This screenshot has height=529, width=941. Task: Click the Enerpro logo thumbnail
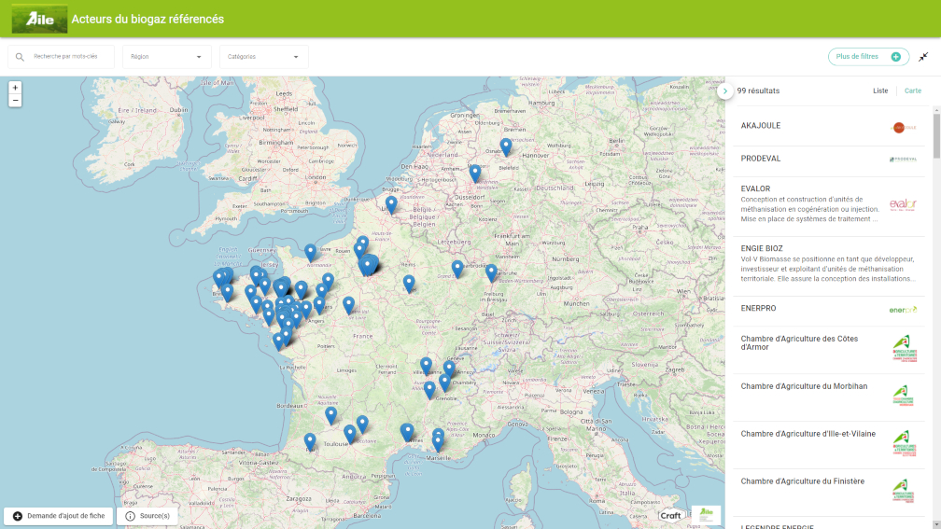click(904, 310)
